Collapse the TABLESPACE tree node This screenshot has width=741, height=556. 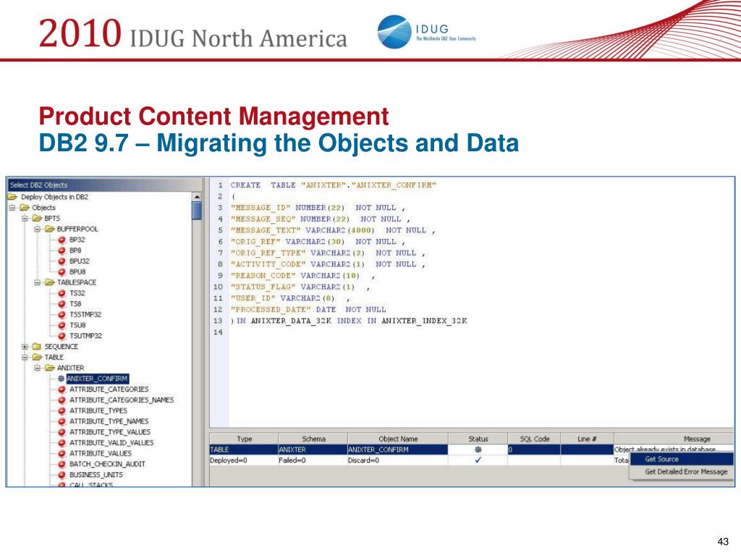[x=37, y=282]
